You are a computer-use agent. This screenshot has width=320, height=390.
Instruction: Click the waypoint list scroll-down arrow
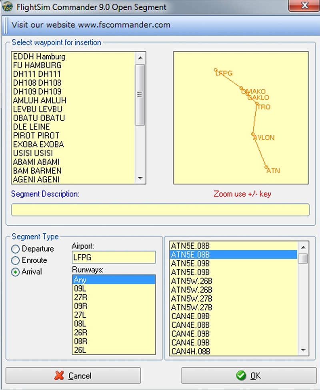(x=140, y=178)
